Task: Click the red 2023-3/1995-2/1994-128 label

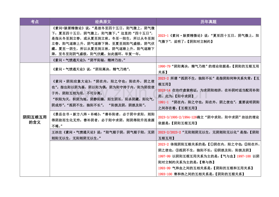Action: click(x=177, y=117)
